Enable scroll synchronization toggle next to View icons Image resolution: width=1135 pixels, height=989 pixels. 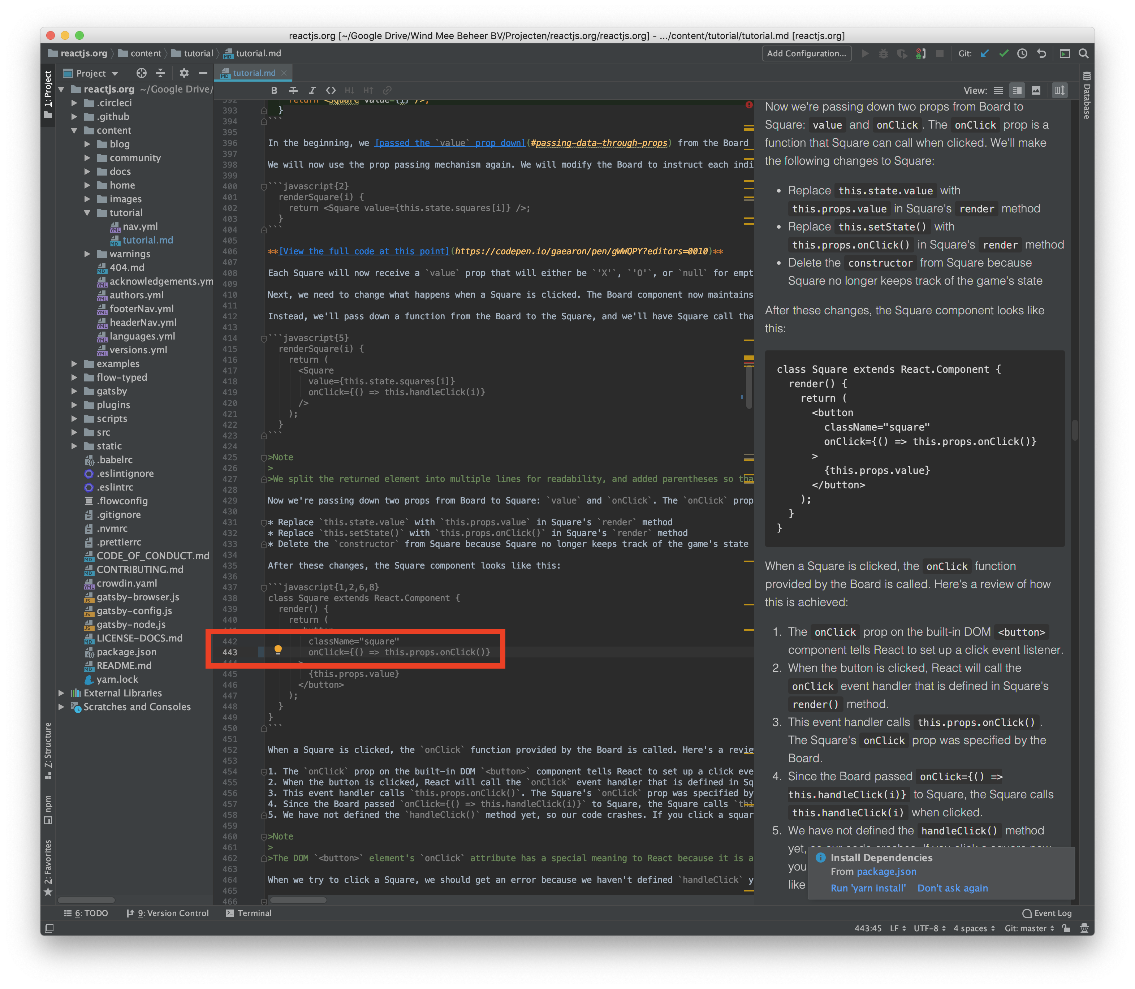tap(1060, 90)
